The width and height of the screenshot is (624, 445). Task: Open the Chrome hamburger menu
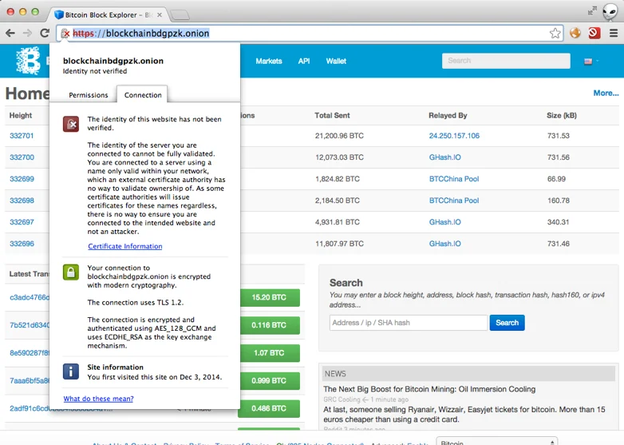click(614, 34)
